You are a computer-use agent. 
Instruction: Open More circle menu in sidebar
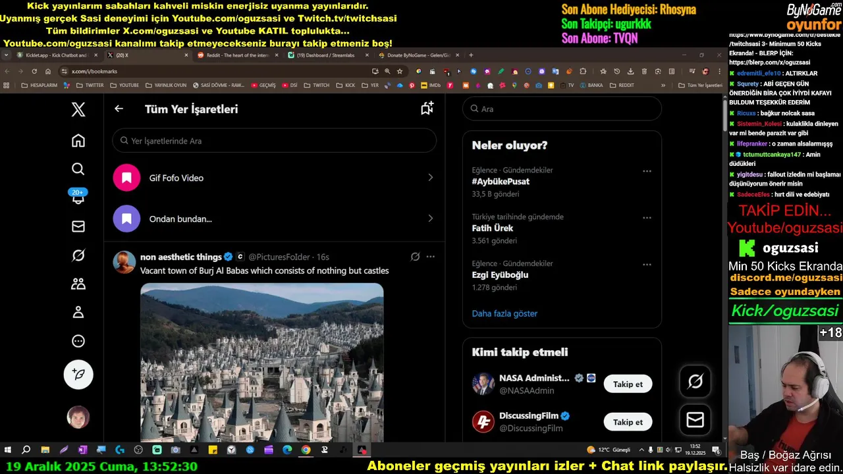(x=78, y=341)
